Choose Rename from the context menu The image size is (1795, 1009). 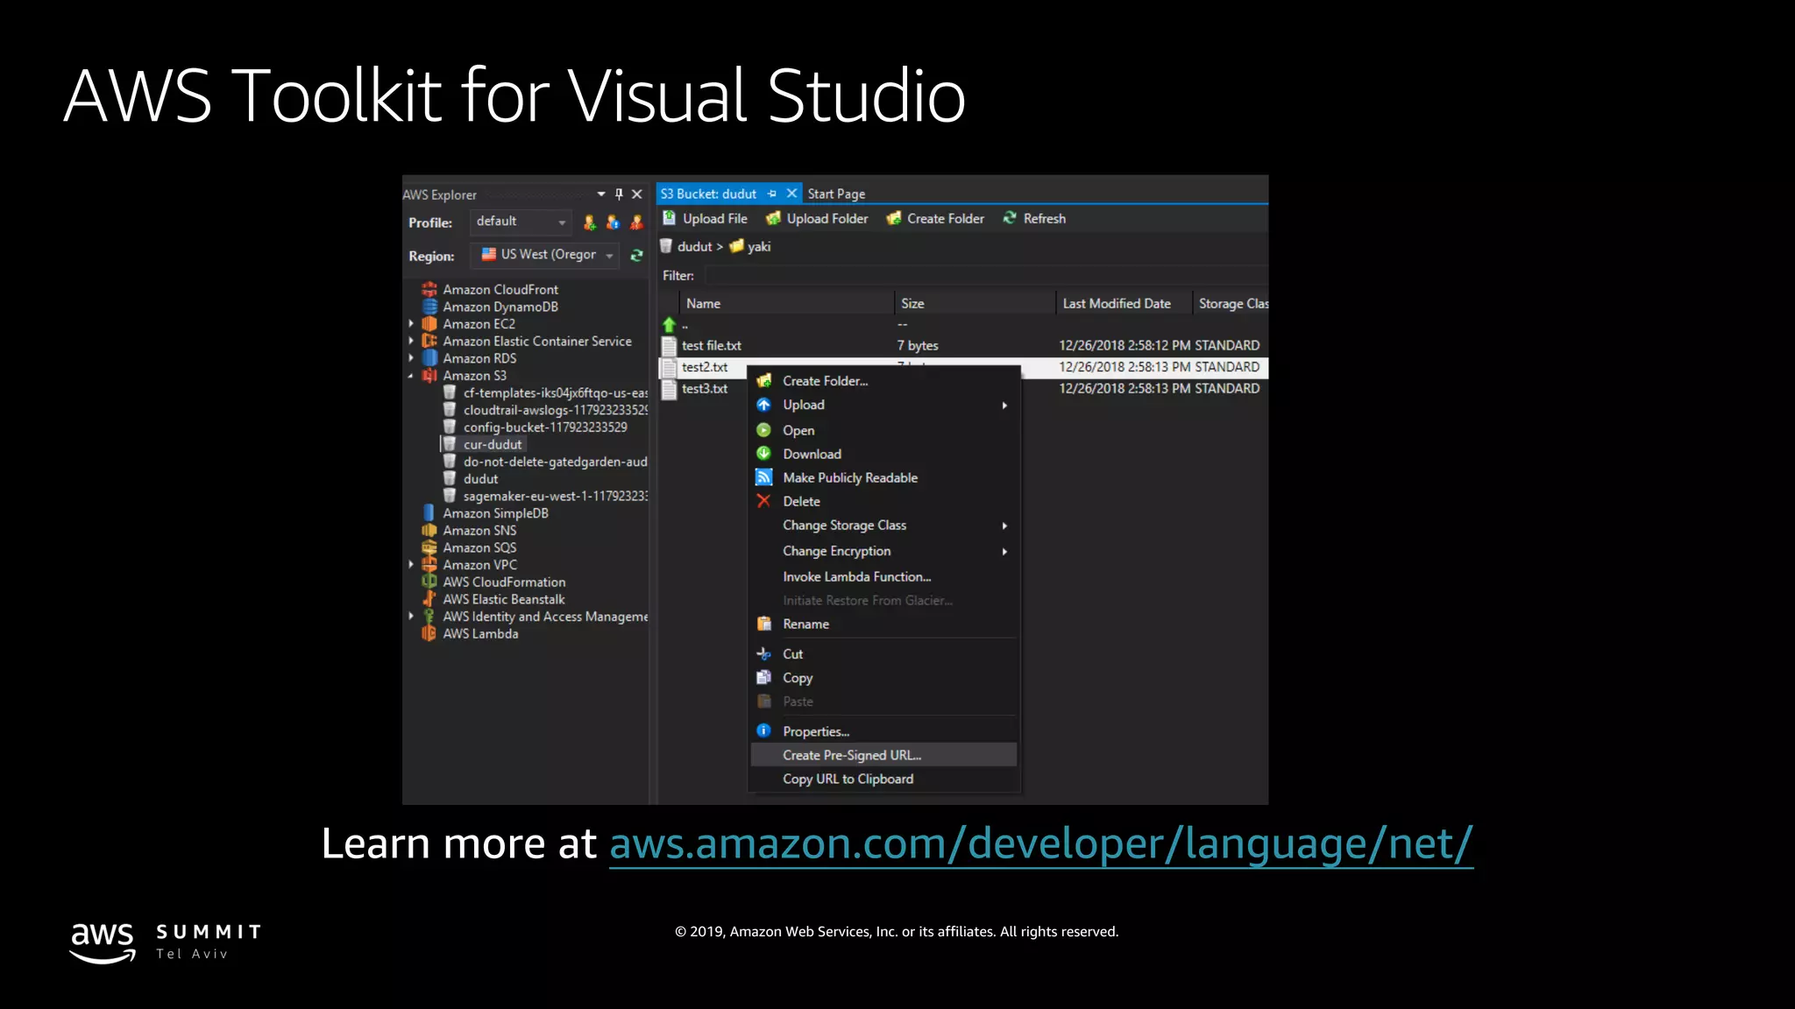click(x=884, y=624)
